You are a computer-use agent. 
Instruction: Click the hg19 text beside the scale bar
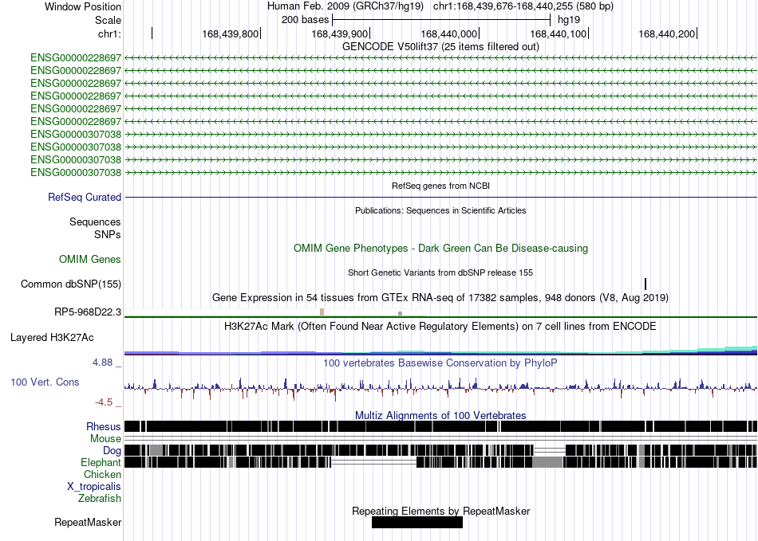click(568, 20)
